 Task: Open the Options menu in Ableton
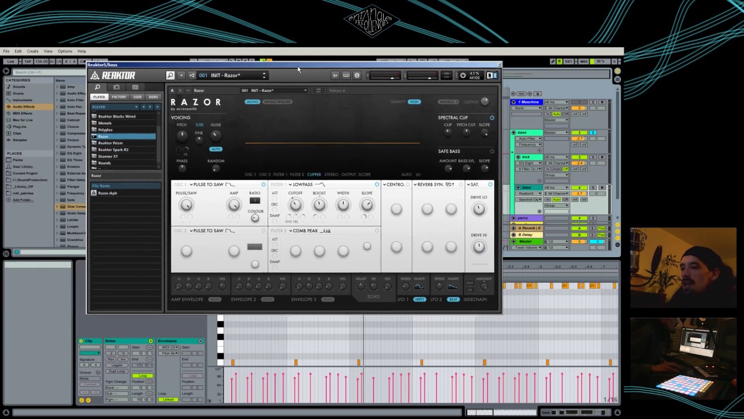65,51
